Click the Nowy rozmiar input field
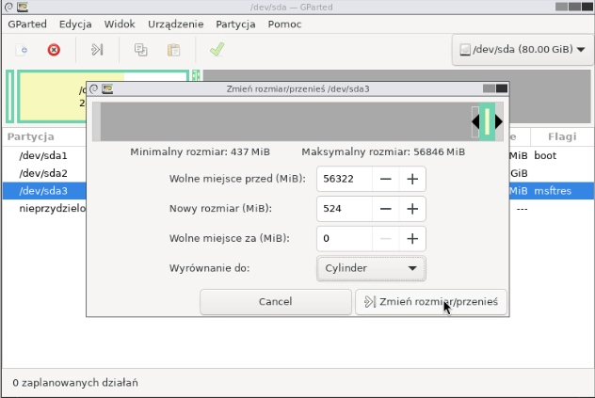Screen dimensions: 595x398 coord(344,209)
